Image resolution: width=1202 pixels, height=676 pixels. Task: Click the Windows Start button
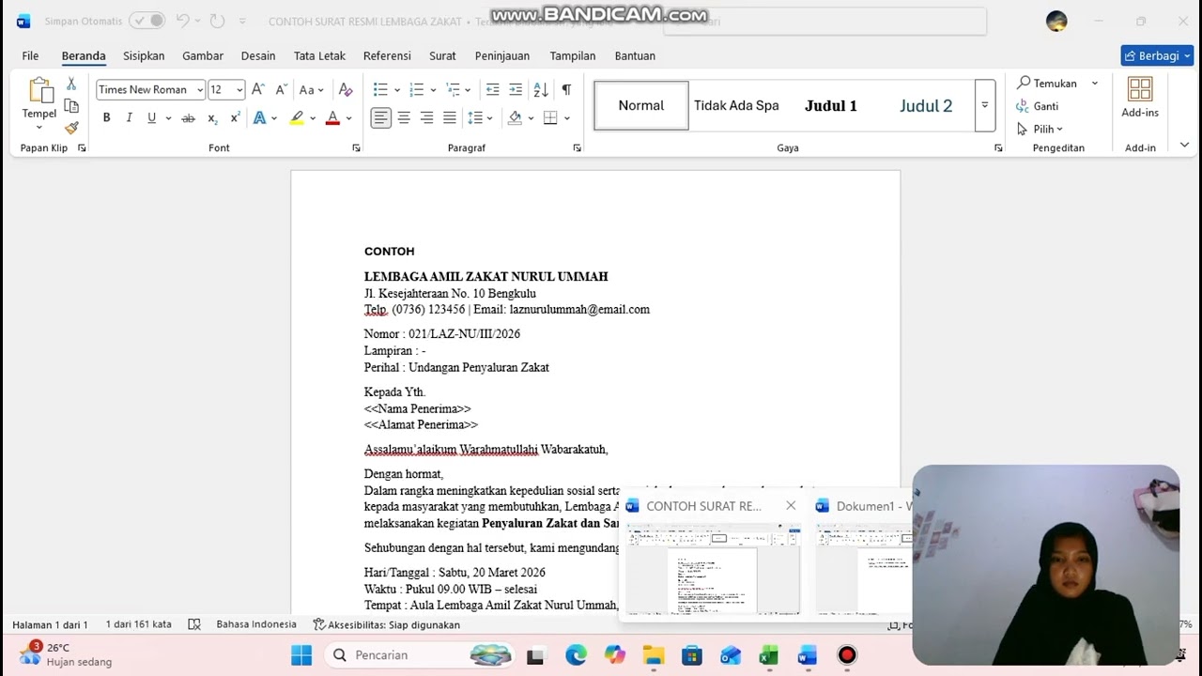tap(301, 655)
